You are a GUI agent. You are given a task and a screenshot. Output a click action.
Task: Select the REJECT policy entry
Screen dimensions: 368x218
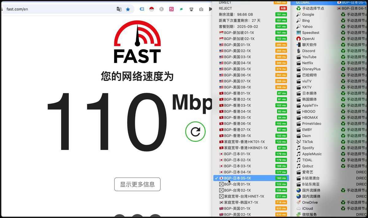[x=226, y=9]
